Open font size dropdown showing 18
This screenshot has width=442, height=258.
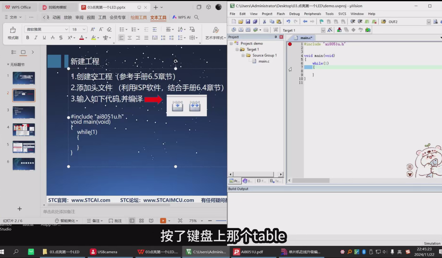pos(84,29)
